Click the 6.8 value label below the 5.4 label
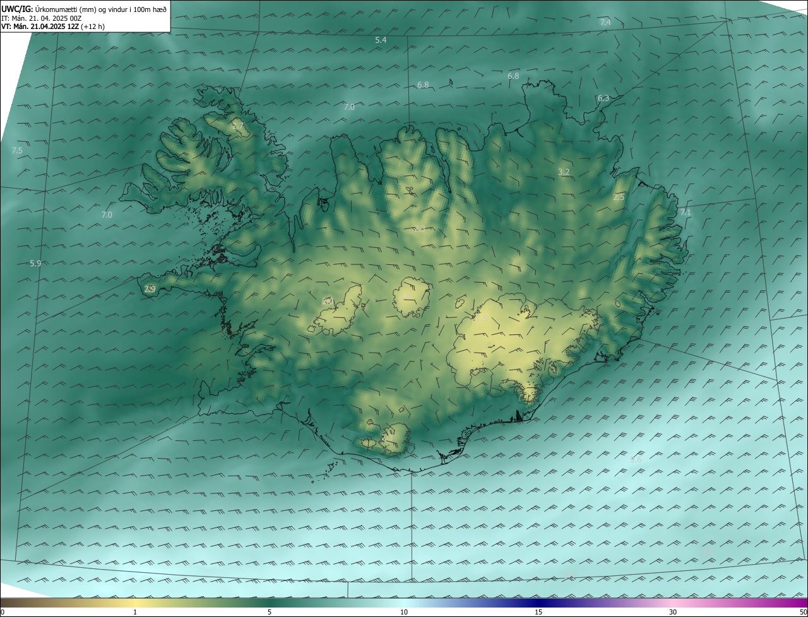Screen dimensions: 808x617 423,85
